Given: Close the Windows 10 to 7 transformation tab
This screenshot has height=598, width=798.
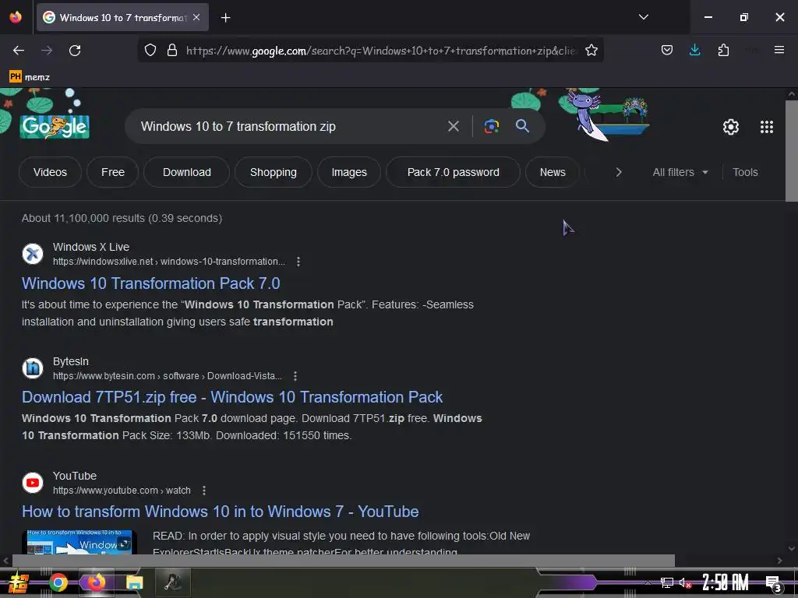Looking at the screenshot, I should (196, 17).
